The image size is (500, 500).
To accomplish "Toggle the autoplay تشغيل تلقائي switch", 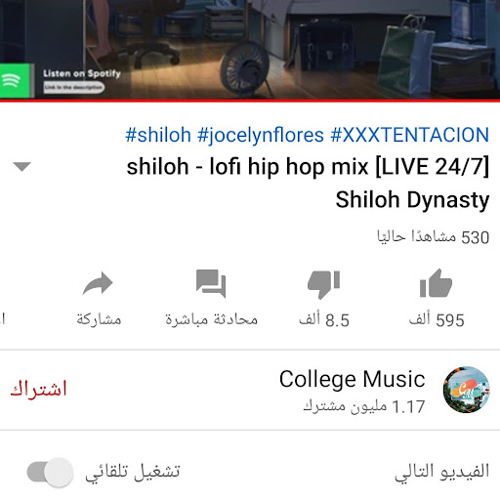I will pos(50,473).
